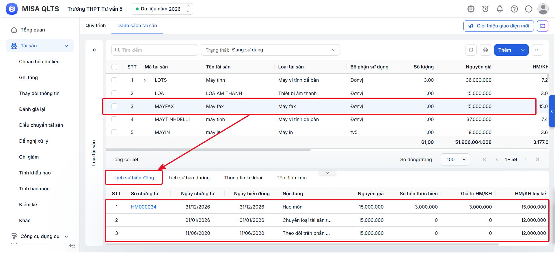Click the Tài sản cubes icon

click(14, 46)
